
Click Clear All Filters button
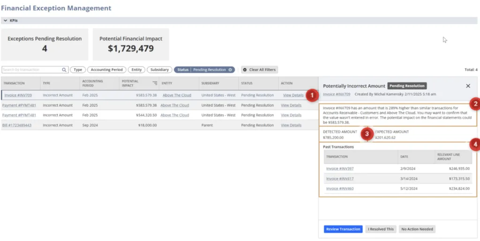pyautogui.click(x=260, y=70)
